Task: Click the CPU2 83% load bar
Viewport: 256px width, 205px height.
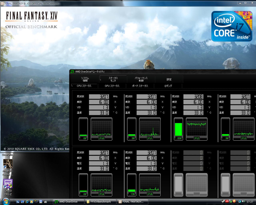Action: [179, 129]
